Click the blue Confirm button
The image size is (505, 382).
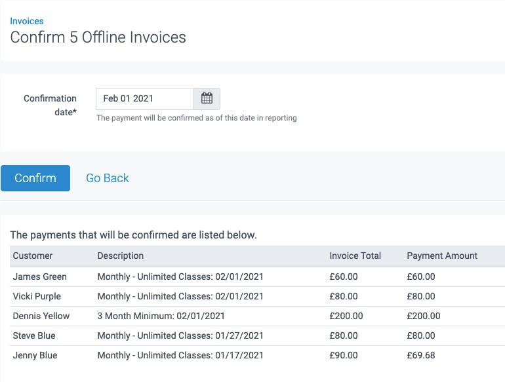35,178
